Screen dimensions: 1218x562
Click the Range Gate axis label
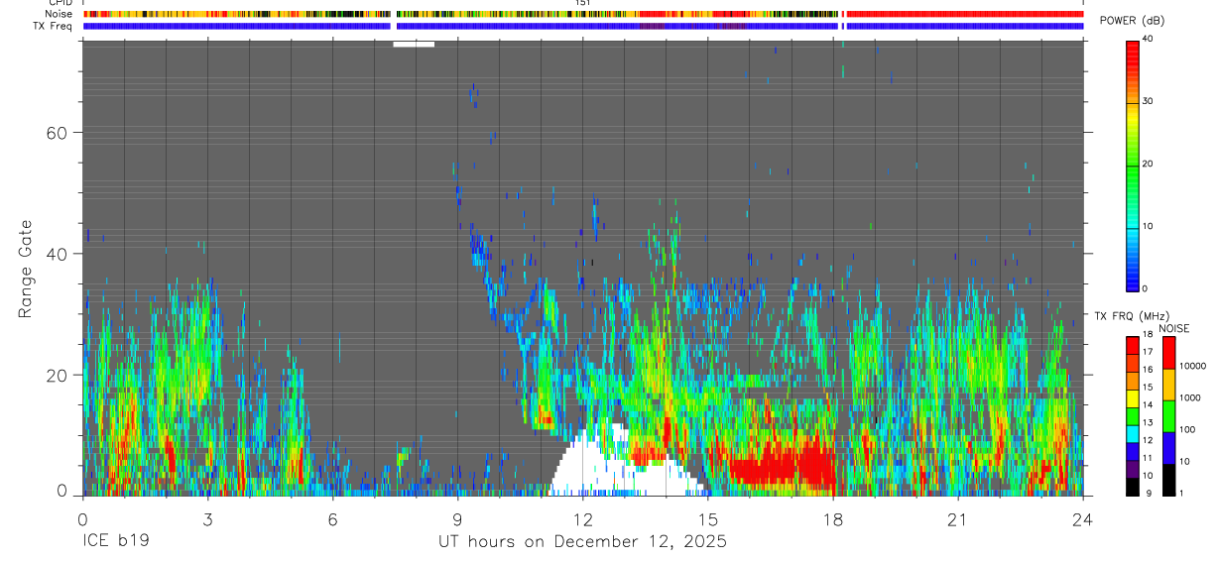pyautogui.click(x=26, y=269)
